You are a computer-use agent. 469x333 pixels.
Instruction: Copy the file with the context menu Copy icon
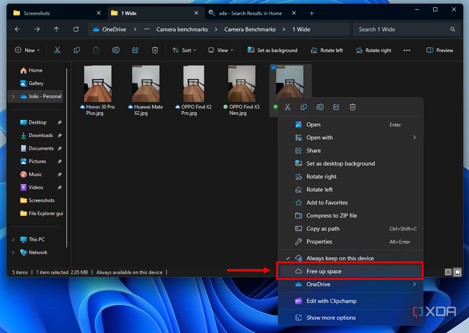point(304,107)
